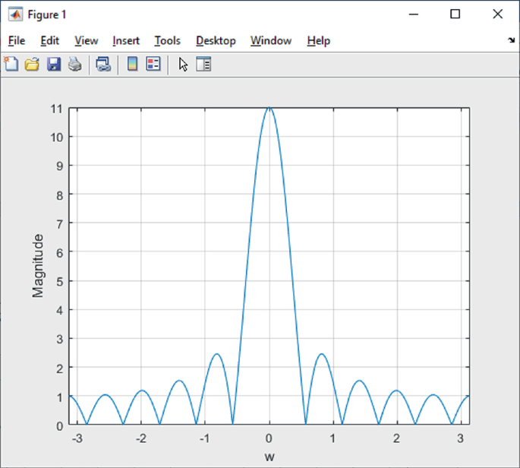The height and width of the screenshot is (468, 520).
Task: Open the Property Inspector icon
Action: [x=203, y=65]
